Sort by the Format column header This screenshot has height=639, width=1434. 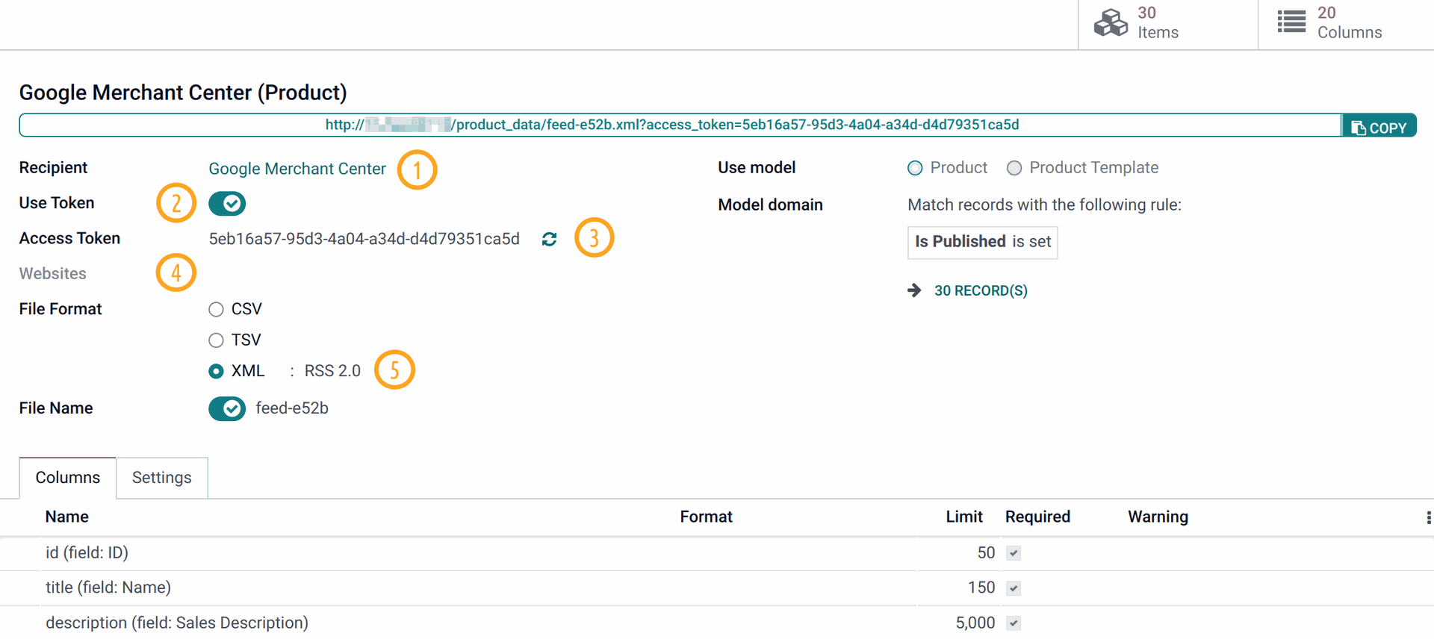pyautogui.click(x=706, y=517)
